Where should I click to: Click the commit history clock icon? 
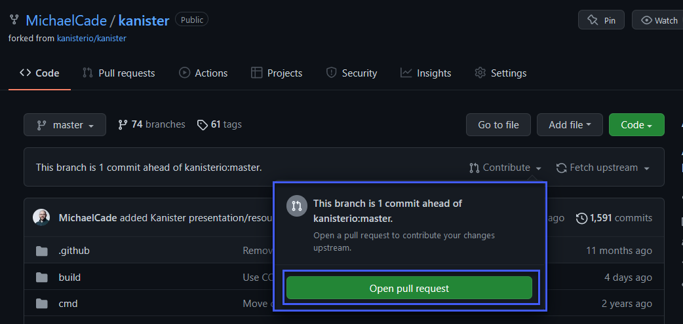[x=581, y=218]
